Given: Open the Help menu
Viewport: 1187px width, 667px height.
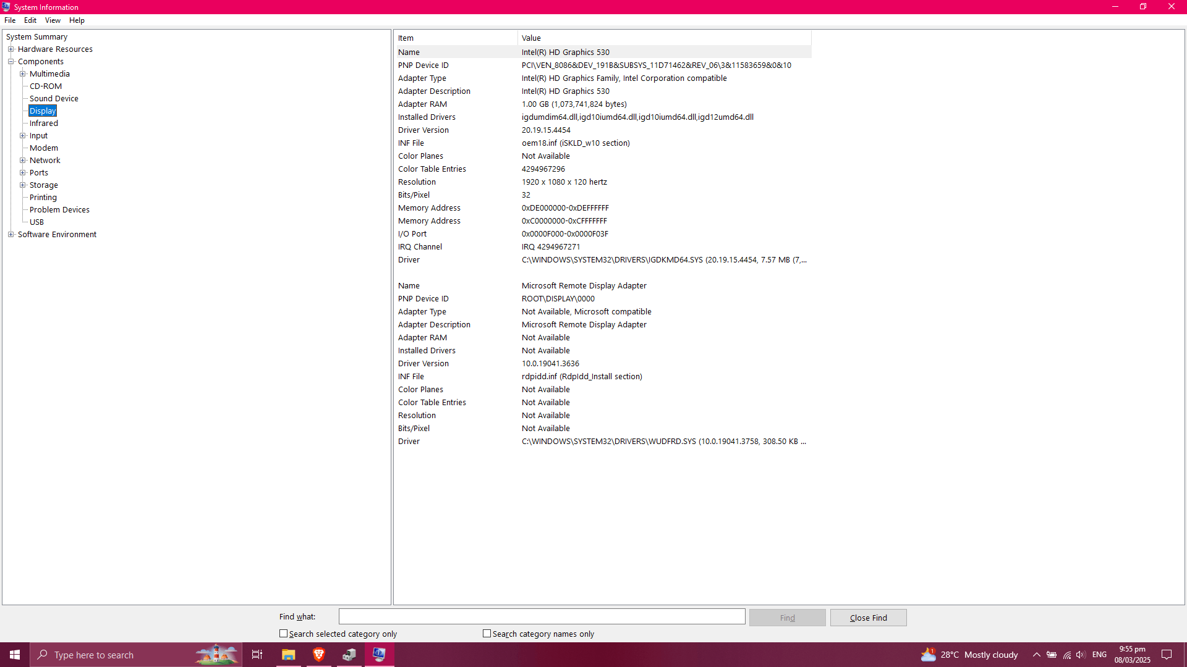Looking at the screenshot, I should pyautogui.click(x=77, y=20).
